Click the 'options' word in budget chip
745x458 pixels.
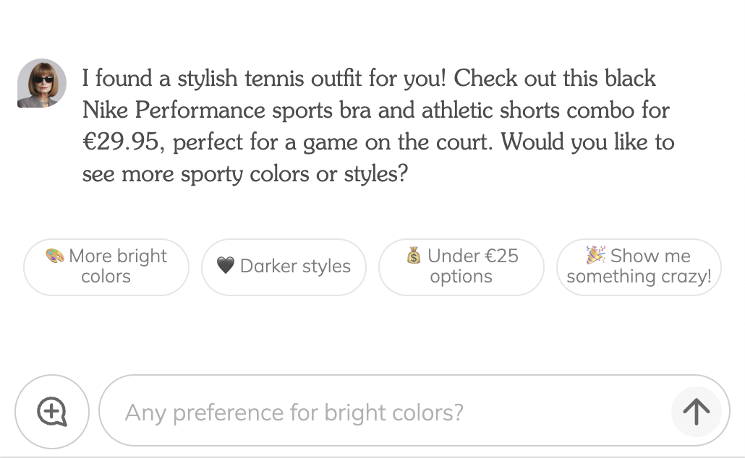(461, 276)
